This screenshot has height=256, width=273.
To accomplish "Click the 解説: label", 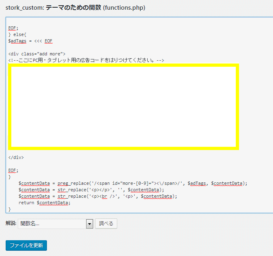I will [11, 223].
